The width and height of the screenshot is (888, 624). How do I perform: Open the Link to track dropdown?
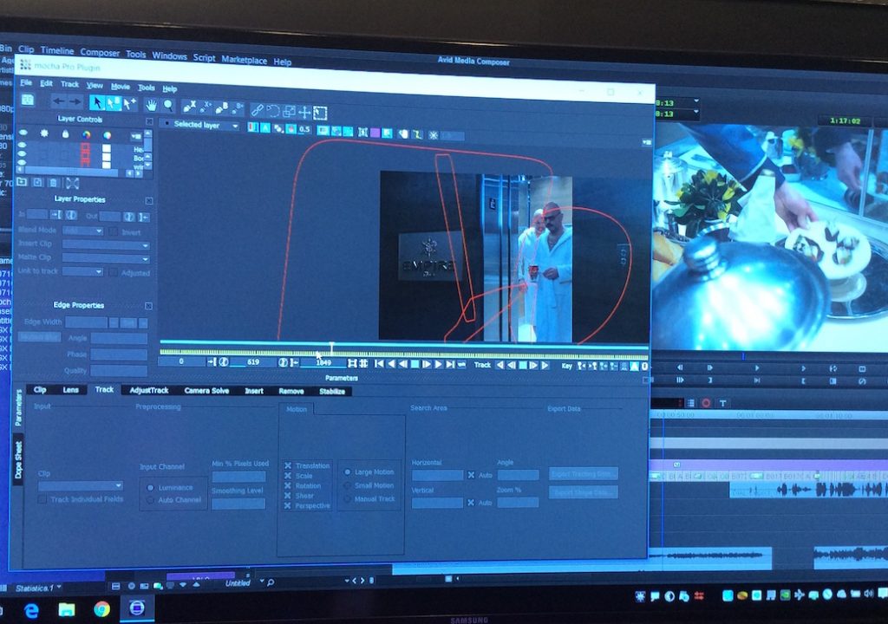[82, 272]
